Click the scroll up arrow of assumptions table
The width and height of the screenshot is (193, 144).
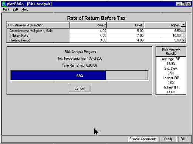click(183, 24)
